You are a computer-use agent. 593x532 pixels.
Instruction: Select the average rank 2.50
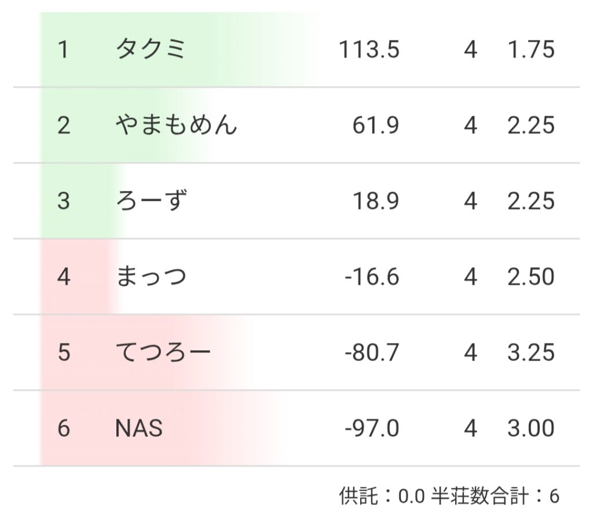pos(531,277)
